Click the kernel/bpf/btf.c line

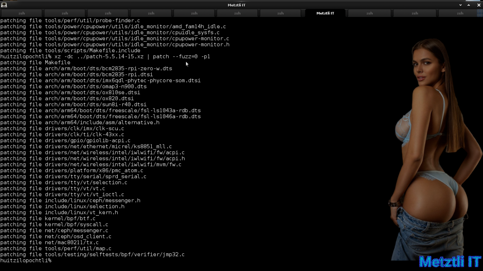pos(48,219)
